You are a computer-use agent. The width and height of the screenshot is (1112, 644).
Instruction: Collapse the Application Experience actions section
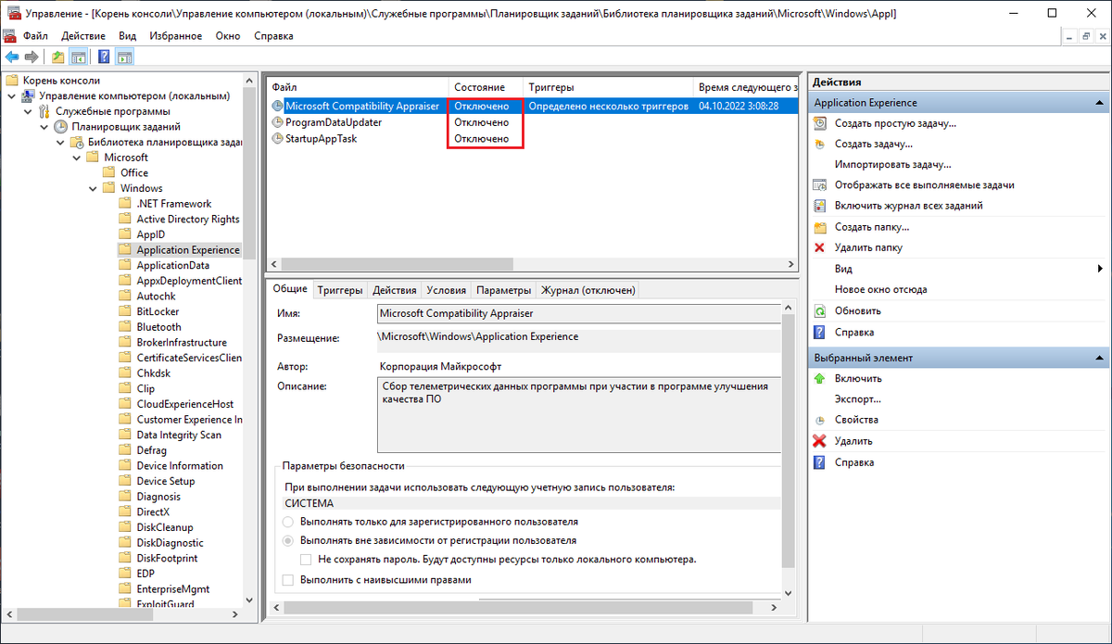(1099, 103)
